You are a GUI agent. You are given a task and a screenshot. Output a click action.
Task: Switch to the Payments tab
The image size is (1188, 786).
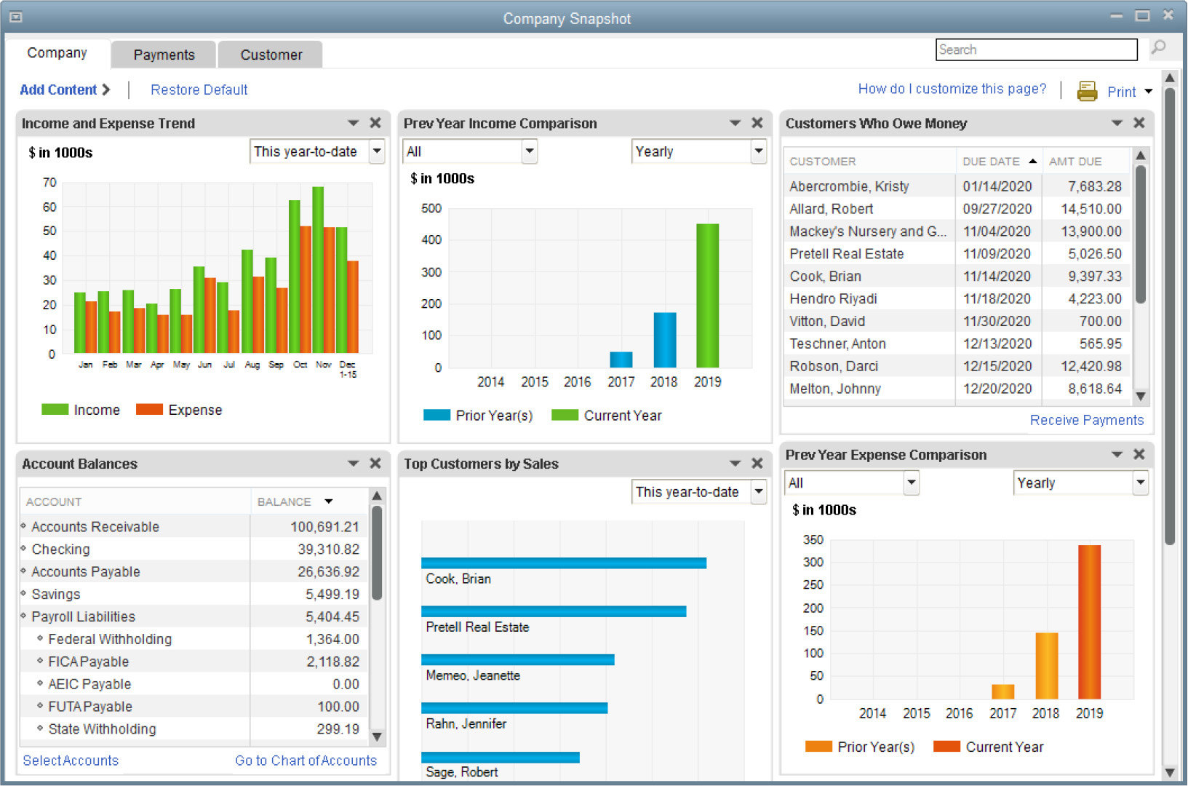(164, 55)
